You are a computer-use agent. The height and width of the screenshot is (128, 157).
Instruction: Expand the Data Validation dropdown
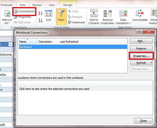[130, 23]
